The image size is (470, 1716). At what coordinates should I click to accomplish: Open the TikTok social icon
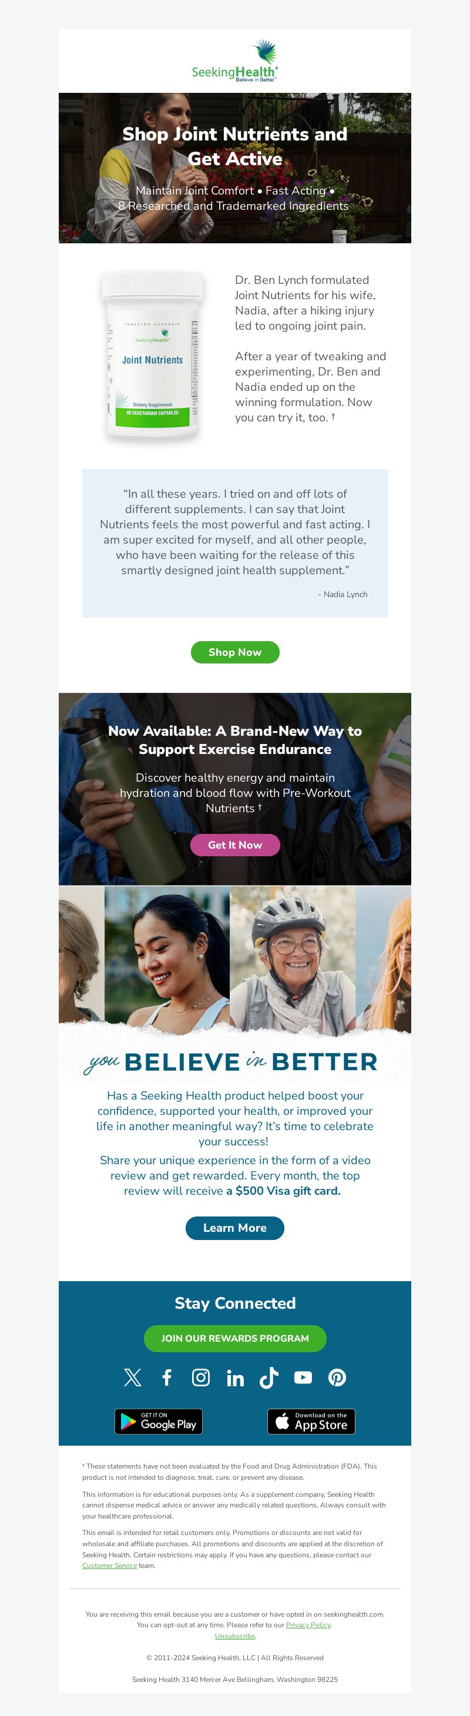tap(269, 1378)
